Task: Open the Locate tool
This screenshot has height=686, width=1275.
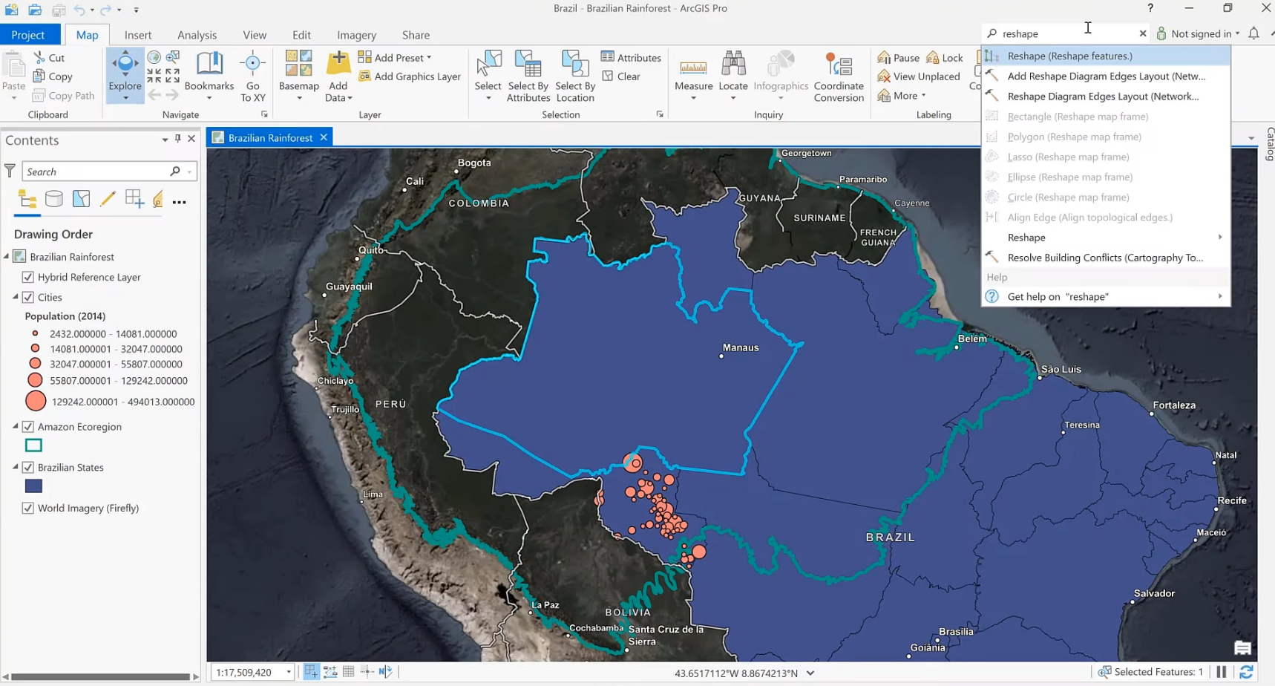Action: pos(733,76)
